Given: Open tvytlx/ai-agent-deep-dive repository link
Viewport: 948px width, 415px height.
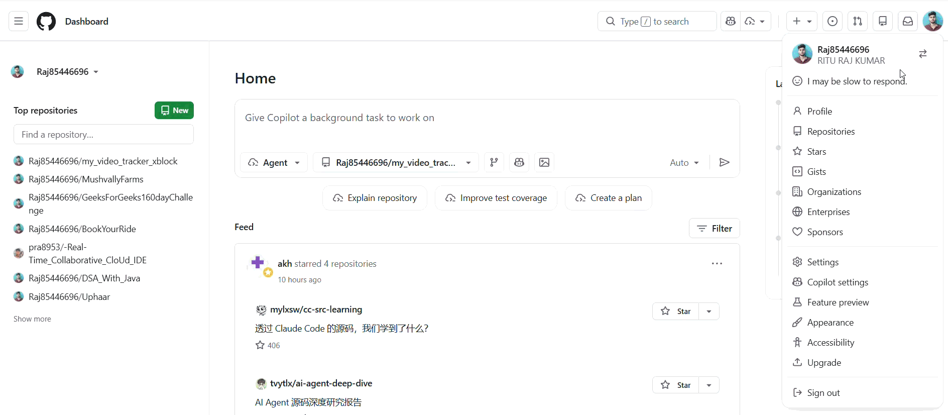Looking at the screenshot, I should tap(321, 383).
